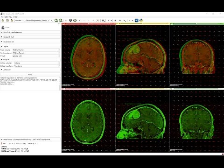This screenshot has width=224, height=168.
Task: Open the Edit menu
Action: [6, 17]
